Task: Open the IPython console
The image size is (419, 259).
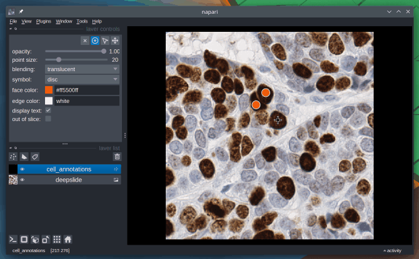Action: (x=13, y=239)
